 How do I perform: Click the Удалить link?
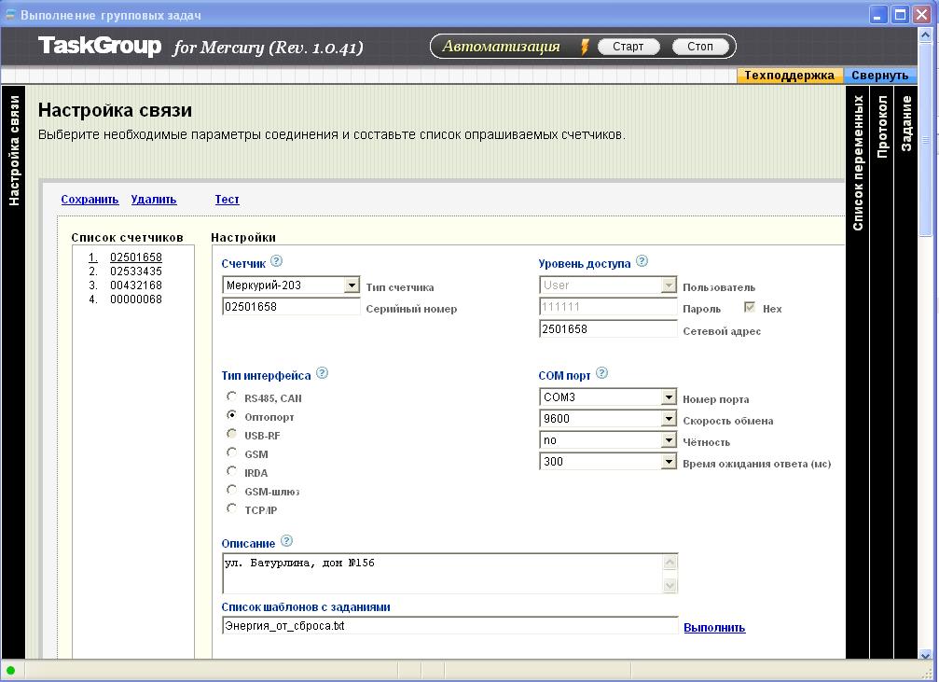point(153,200)
